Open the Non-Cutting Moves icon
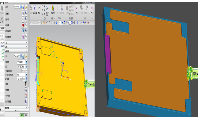 [x=26, y=96]
